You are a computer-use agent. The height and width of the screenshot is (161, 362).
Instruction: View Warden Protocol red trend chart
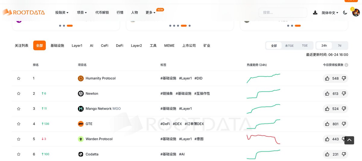point(263,139)
